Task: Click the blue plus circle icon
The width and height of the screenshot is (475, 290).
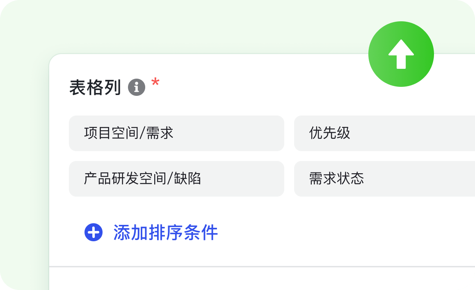Action: coord(93,233)
